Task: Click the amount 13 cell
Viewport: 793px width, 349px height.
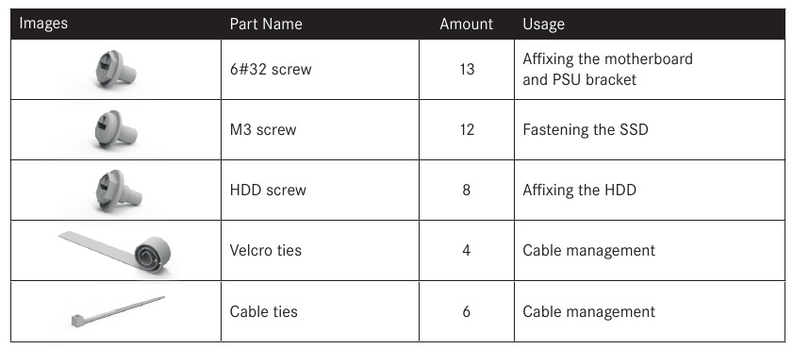Action: point(467,69)
